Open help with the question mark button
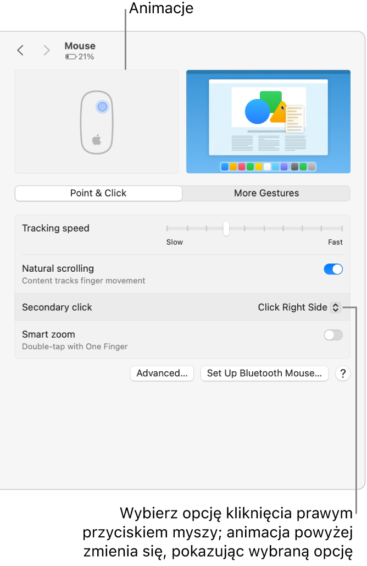 (343, 373)
